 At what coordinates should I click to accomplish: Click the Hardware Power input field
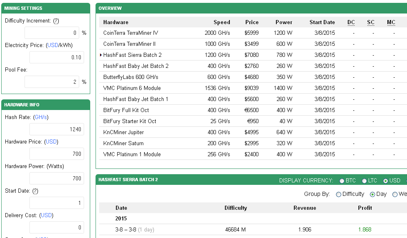tap(57, 178)
